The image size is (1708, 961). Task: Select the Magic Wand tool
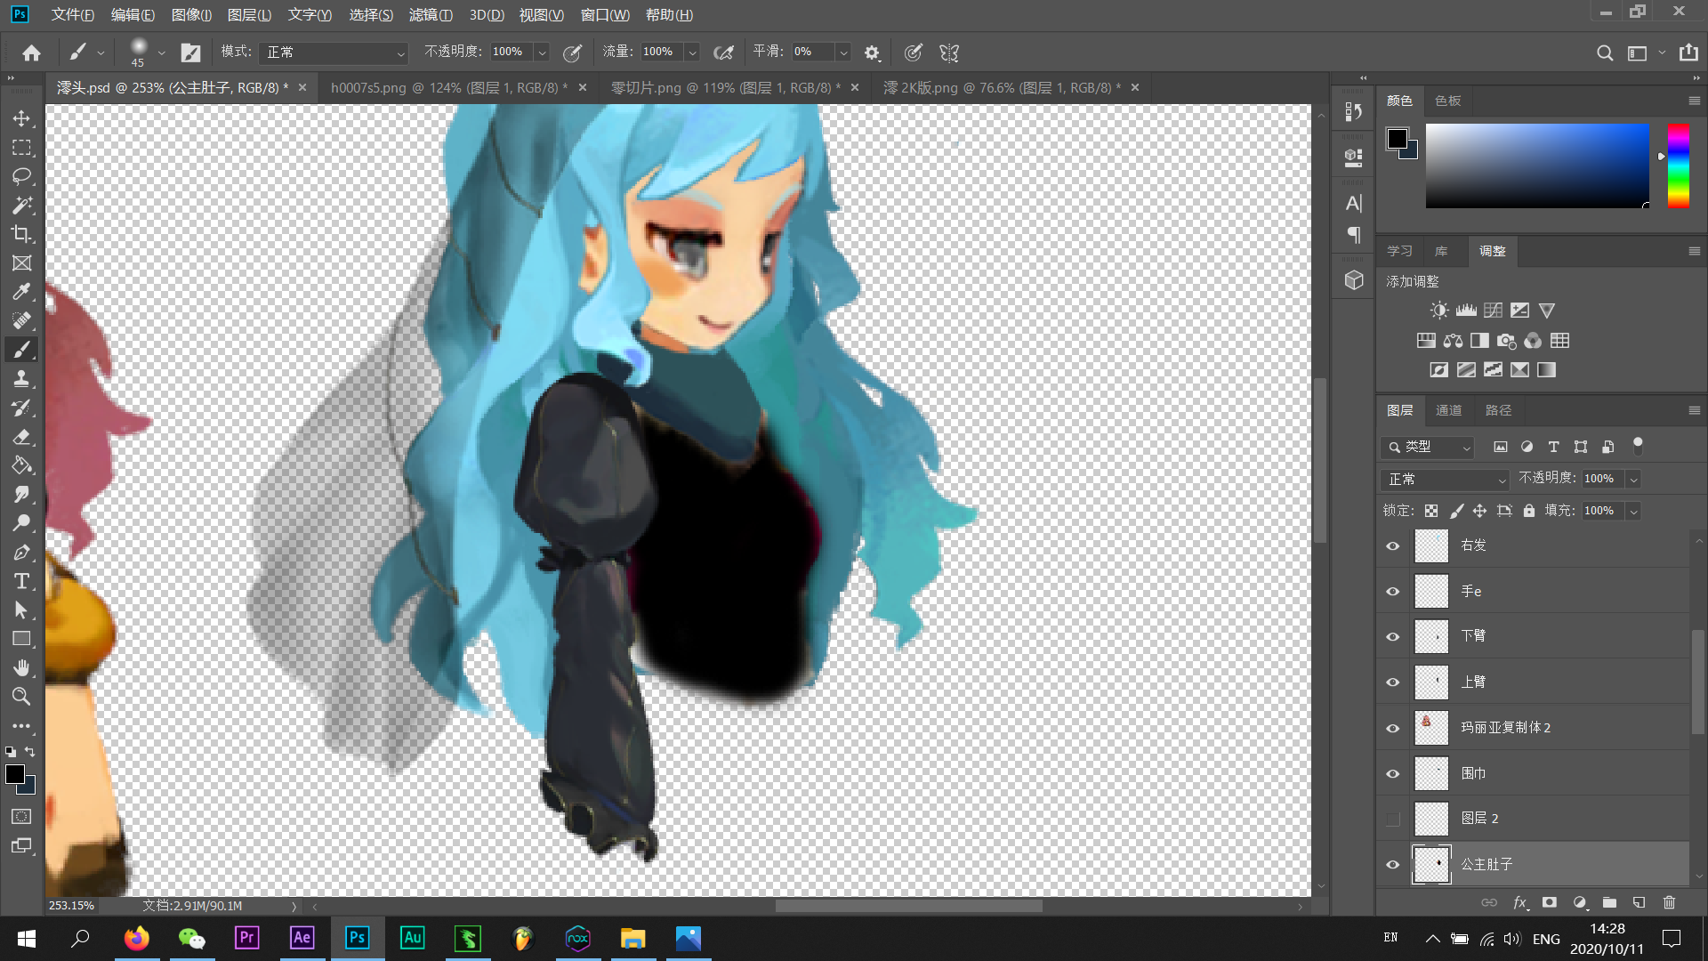(21, 206)
